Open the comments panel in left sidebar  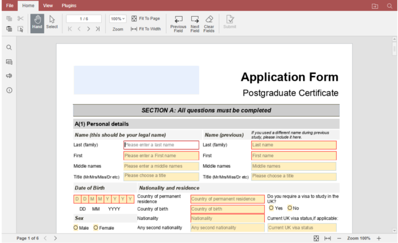(x=9, y=62)
